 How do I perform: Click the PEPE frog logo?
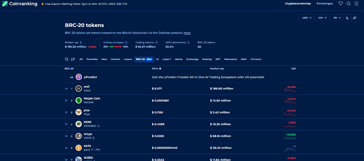(x=79, y=124)
